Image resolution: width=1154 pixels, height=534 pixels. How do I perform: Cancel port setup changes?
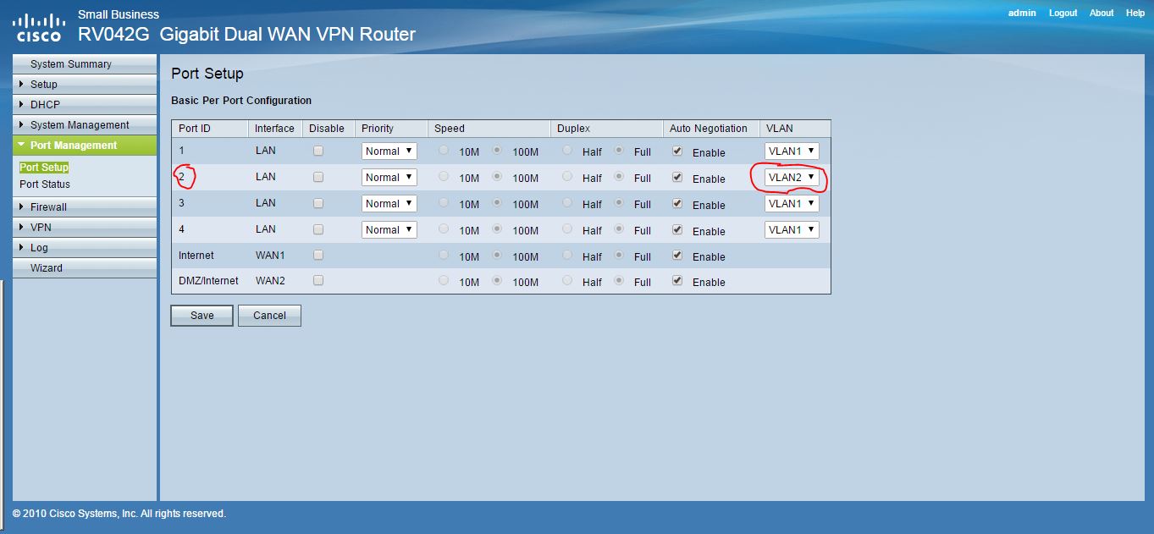pyautogui.click(x=269, y=316)
